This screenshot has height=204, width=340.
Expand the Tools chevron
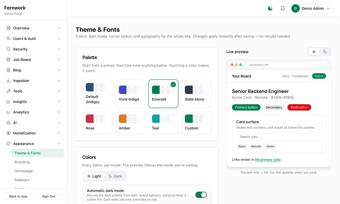click(x=59, y=91)
